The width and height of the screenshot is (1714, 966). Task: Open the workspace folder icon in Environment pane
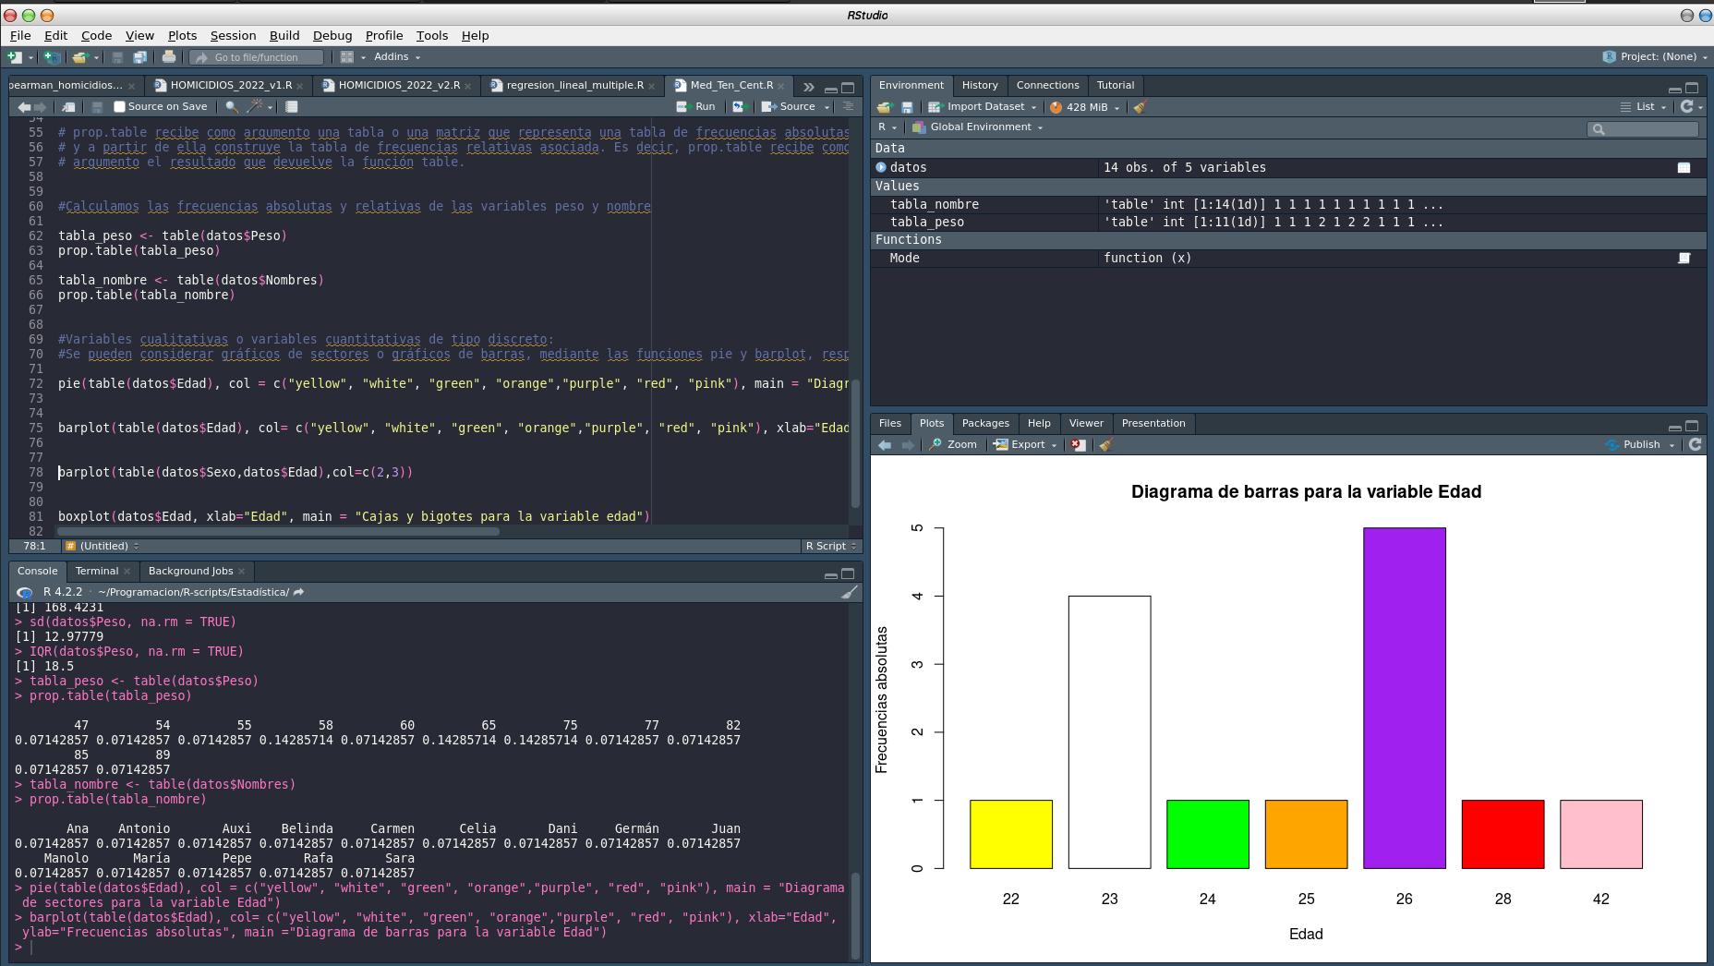884,107
